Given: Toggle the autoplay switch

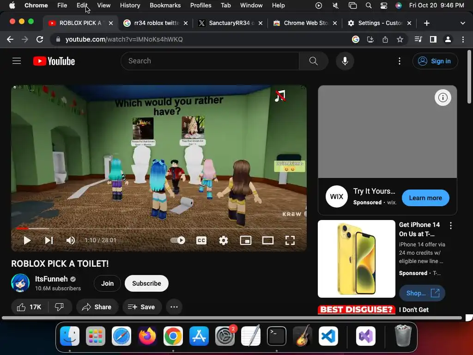Looking at the screenshot, I should (x=178, y=240).
